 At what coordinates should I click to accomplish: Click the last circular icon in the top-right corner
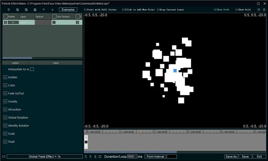(x=264, y=10)
